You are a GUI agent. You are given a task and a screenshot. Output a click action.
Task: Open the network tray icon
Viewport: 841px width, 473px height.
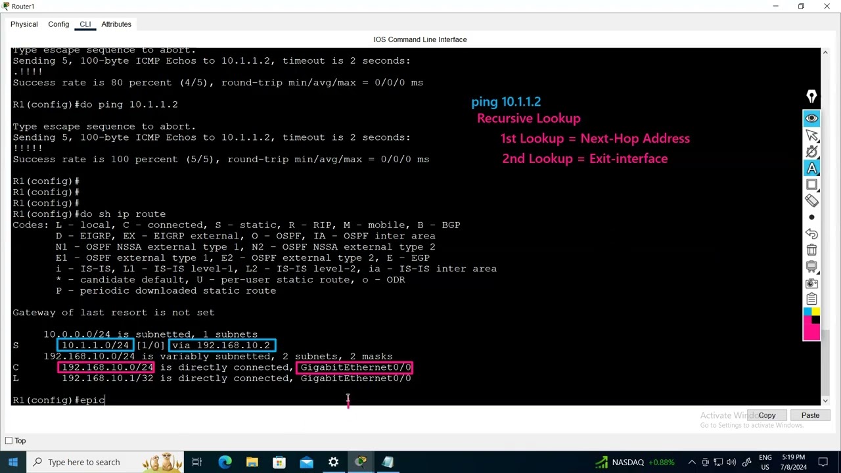[x=719, y=462]
